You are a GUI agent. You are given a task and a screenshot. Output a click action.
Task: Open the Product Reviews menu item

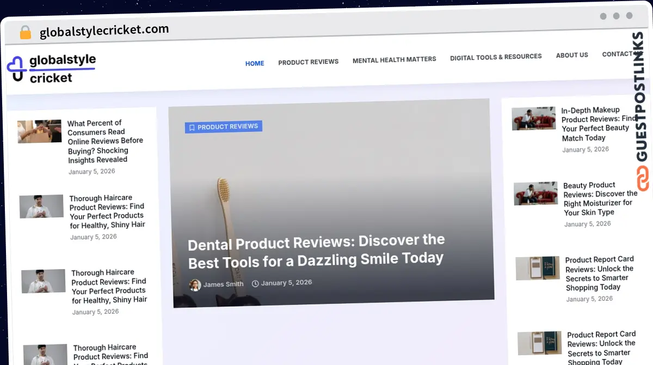tap(309, 62)
